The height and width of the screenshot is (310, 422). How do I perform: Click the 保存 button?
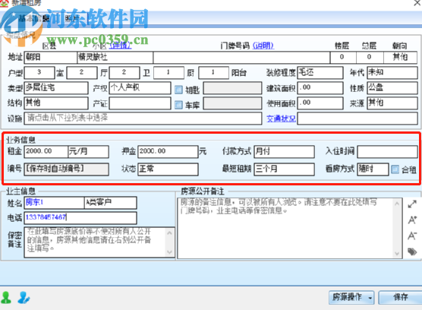coord(401,297)
